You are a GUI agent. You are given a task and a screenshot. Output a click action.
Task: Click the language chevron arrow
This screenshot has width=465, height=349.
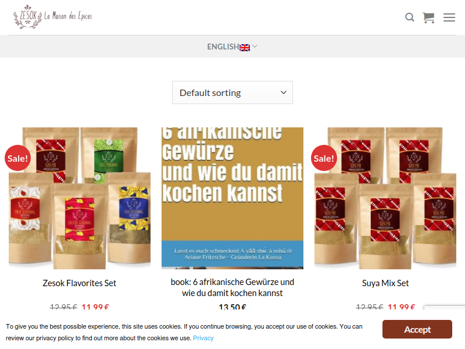(x=255, y=47)
